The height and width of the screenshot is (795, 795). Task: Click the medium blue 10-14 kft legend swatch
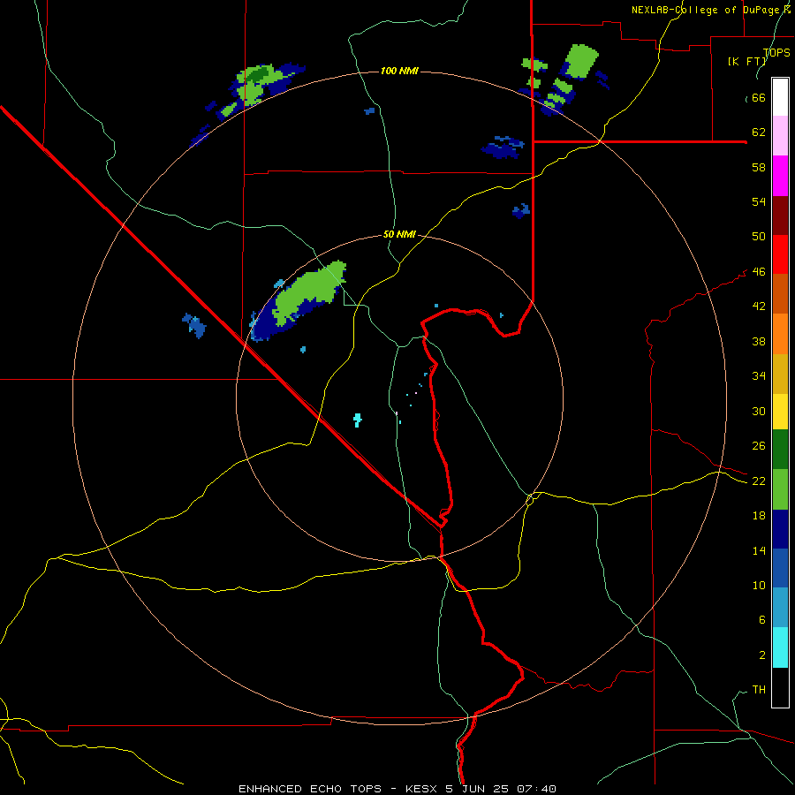tap(780, 568)
